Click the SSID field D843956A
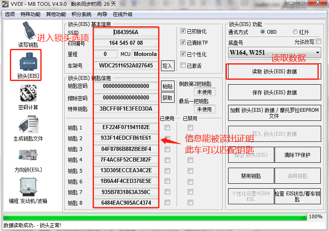 pyautogui.click(x=126, y=32)
